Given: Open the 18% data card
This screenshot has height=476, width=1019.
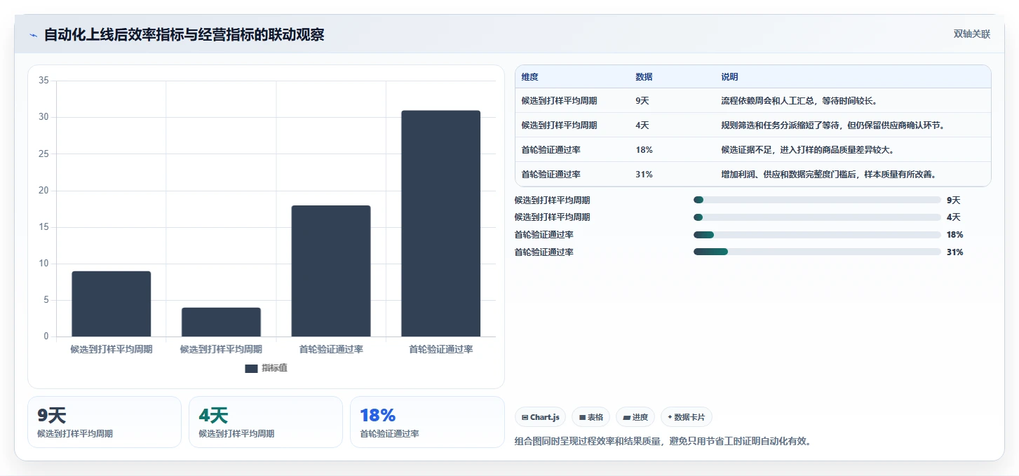Looking at the screenshot, I should tap(427, 422).
